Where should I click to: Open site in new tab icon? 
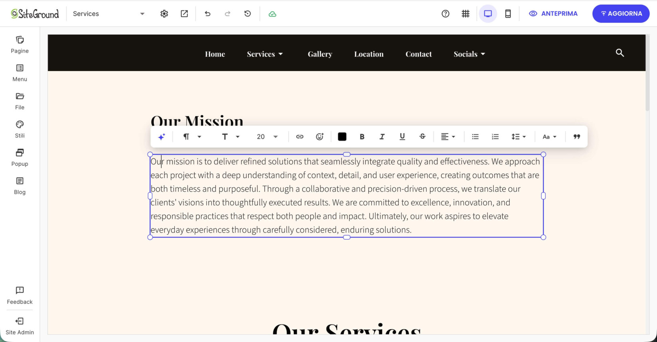click(184, 14)
